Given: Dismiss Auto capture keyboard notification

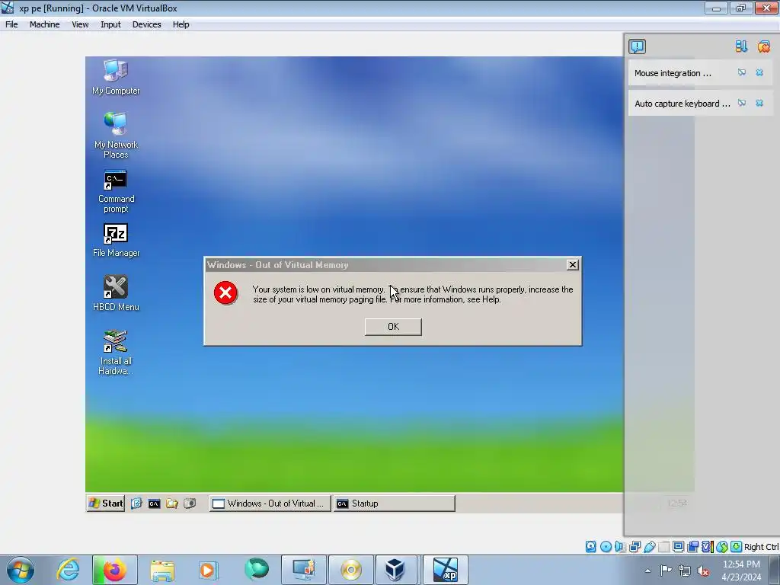Looking at the screenshot, I should coord(759,103).
